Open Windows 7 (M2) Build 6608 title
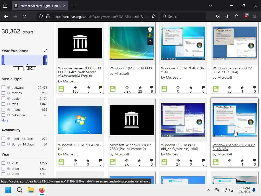This screenshot has height=196, width=261. click(131, 68)
